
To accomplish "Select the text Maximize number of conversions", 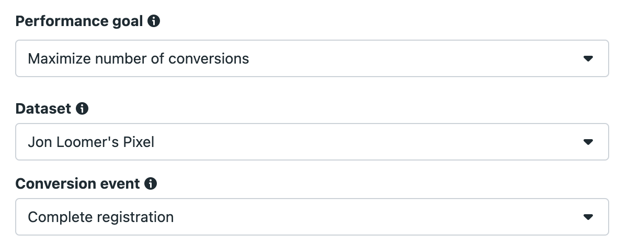I will [138, 58].
